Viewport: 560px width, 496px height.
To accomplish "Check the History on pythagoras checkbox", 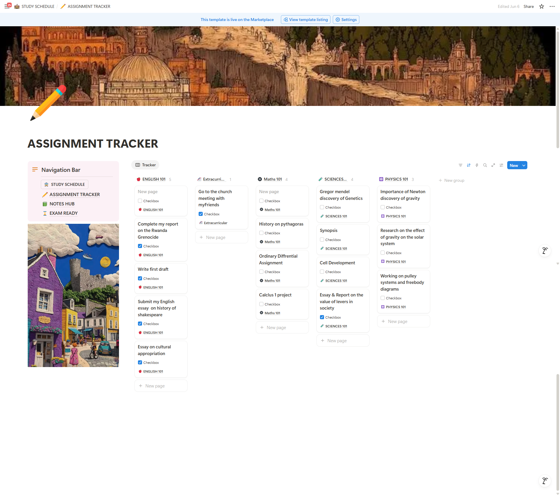I will 261,233.
